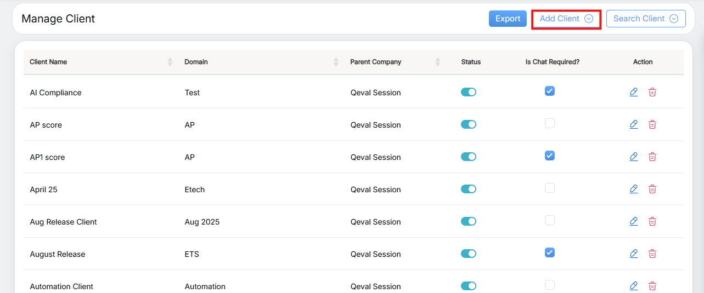Click the Export button

508,19
